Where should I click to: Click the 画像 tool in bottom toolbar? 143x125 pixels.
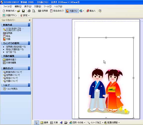(44, 123)
